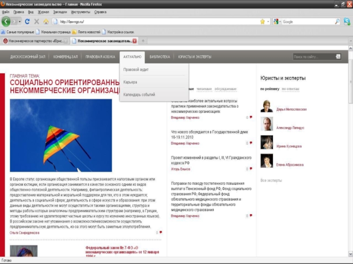Open Лента новостей bookmark folder
The height and width of the screenshot is (264, 353).
point(86,32)
